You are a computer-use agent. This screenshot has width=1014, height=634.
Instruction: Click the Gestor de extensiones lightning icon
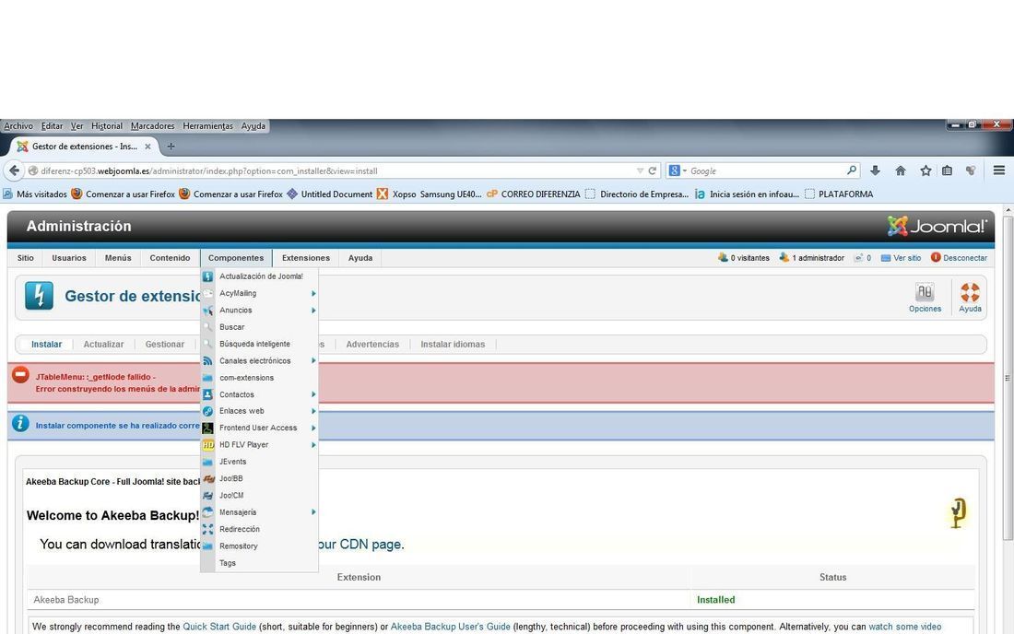tap(39, 296)
